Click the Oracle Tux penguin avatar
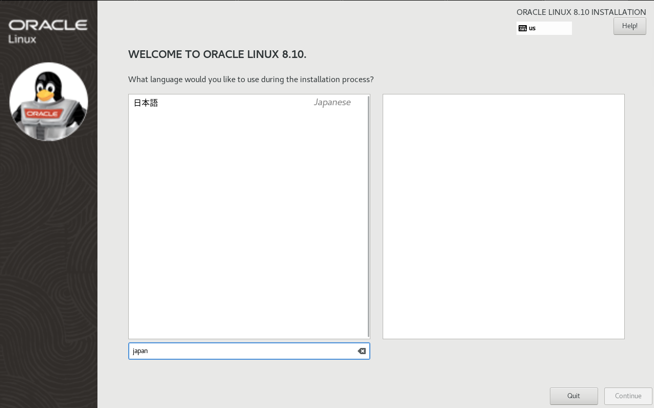 pos(48,101)
